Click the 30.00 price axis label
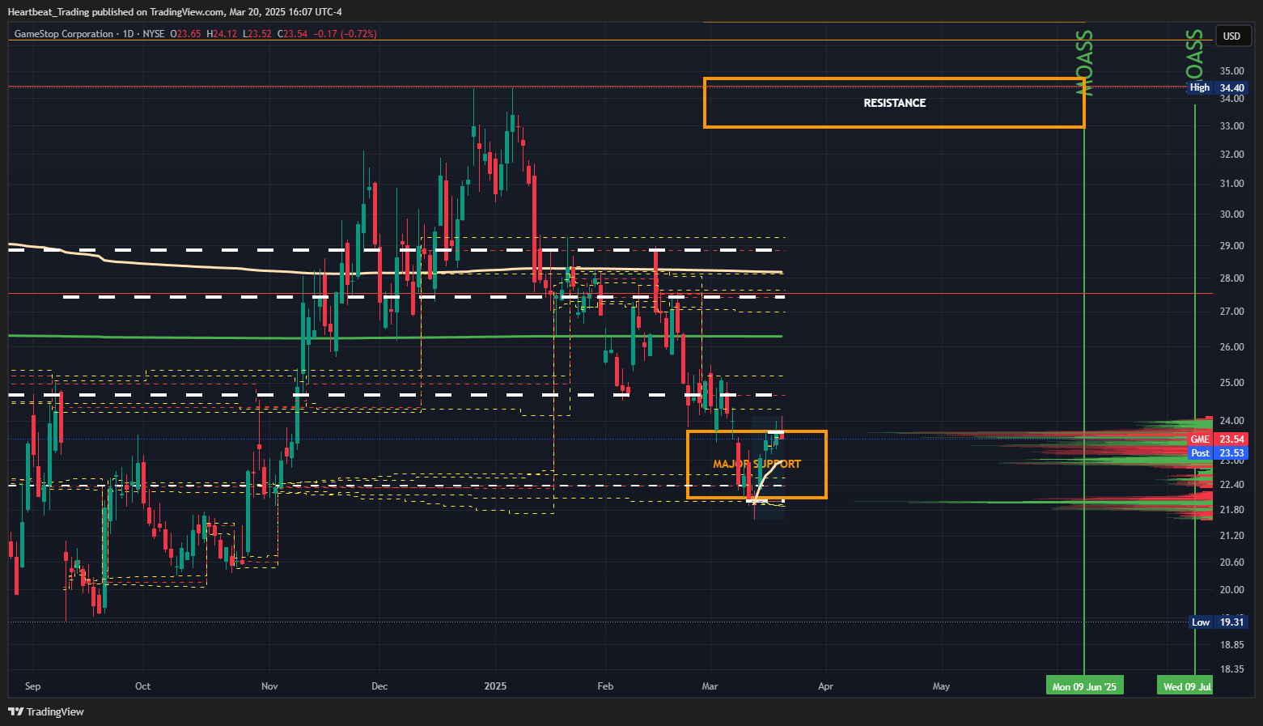 tap(1232, 214)
